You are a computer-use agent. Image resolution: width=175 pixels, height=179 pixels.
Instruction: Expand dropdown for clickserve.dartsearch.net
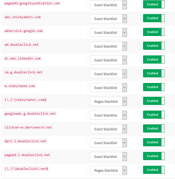click(108, 129)
